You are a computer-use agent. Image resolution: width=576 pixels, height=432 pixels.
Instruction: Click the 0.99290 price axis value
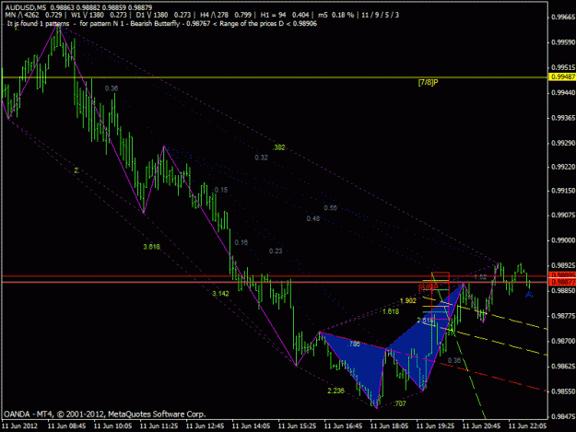coord(563,143)
